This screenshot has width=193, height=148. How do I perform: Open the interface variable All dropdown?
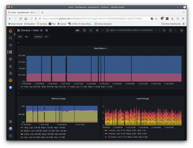pos(47,37)
